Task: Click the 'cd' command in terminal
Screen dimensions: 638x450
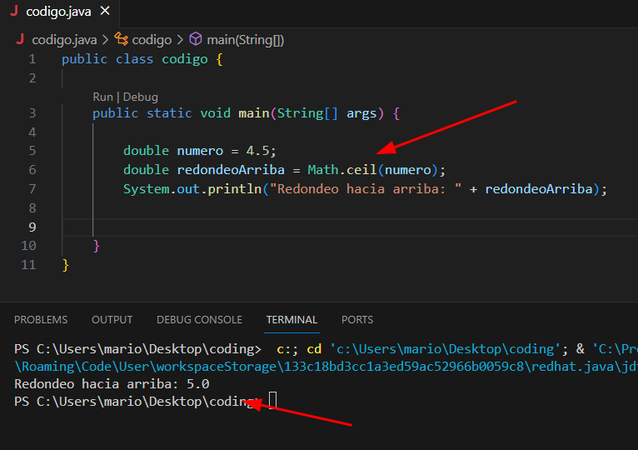Action: click(314, 349)
